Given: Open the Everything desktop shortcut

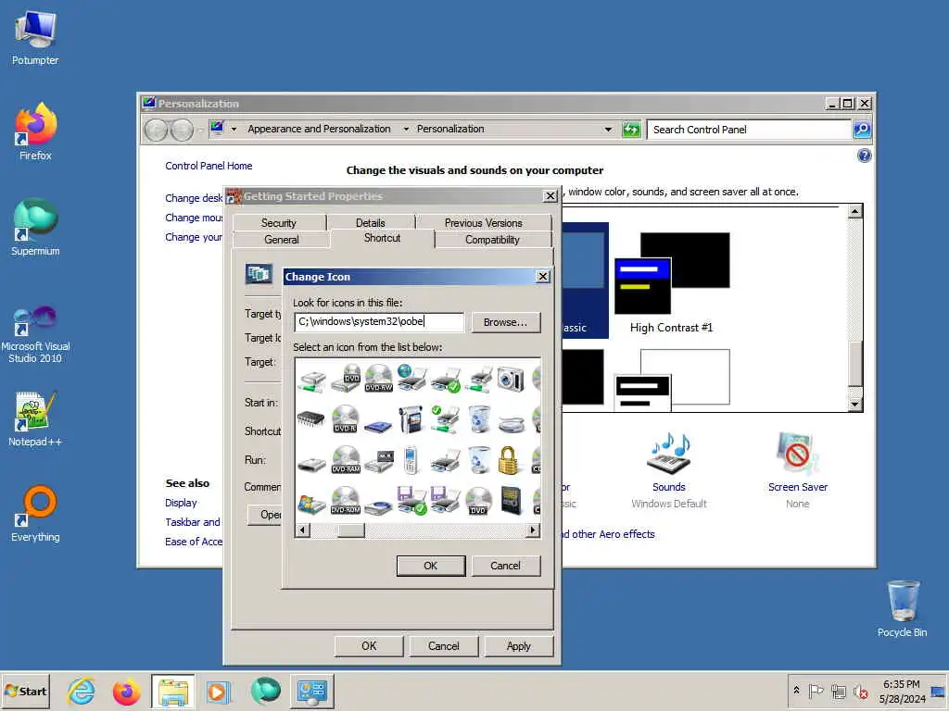Looking at the screenshot, I should 35,514.
